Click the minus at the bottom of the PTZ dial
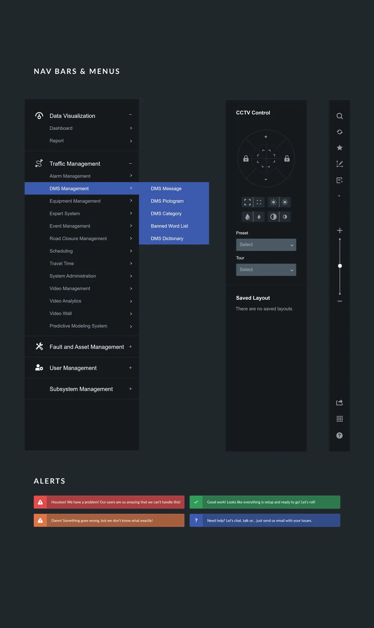 point(266,179)
